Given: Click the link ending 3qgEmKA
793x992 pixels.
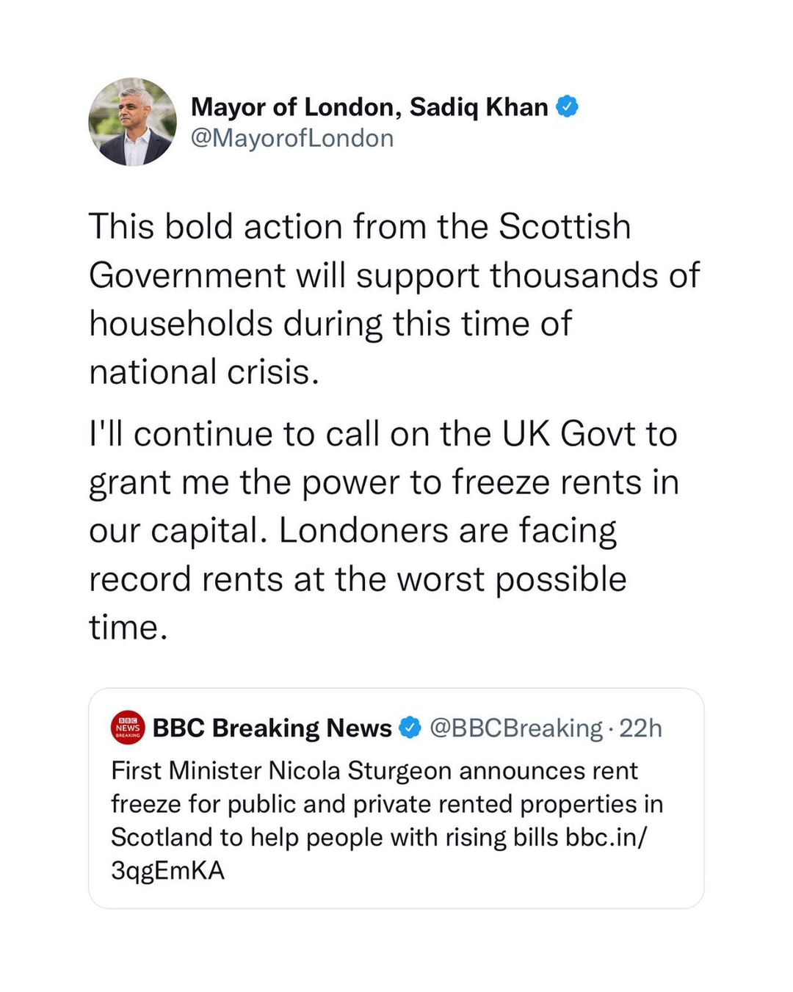Looking at the screenshot, I should click(x=168, y=870).
